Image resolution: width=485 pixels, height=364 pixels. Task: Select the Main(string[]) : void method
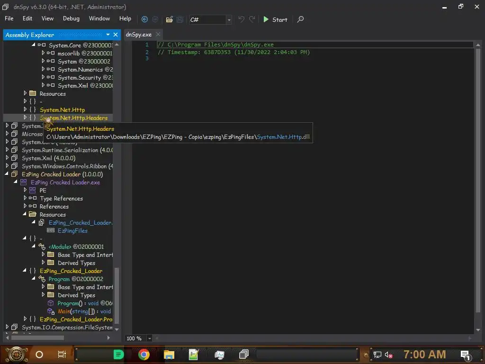point(84,311)
